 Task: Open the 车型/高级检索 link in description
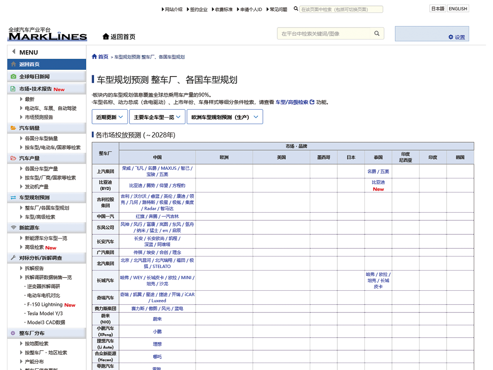(x=292, y=102)
